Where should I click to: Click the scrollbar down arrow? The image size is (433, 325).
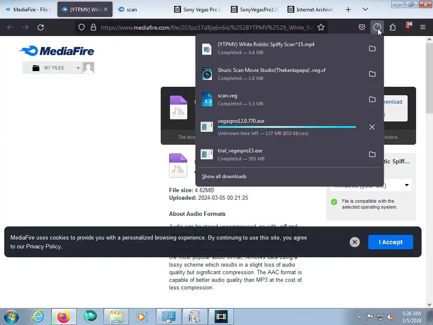pos(429,305)
